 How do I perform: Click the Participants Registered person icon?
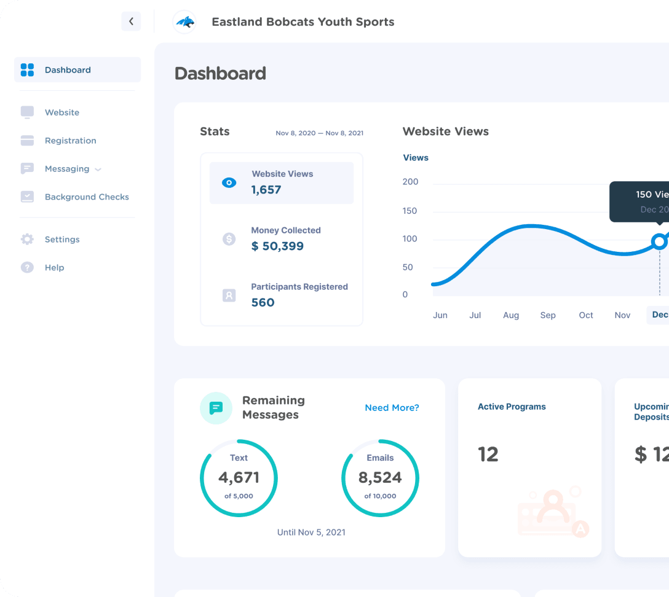pos(229,295)
